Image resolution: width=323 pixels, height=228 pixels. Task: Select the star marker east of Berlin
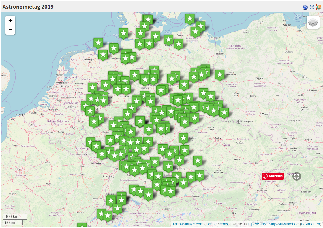pyautogui.click(x=220, y=75)
